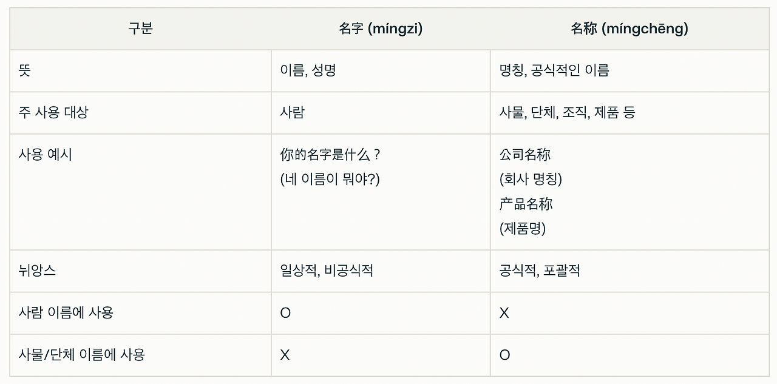Select the 사용 예시 row label

coord(46,155)
